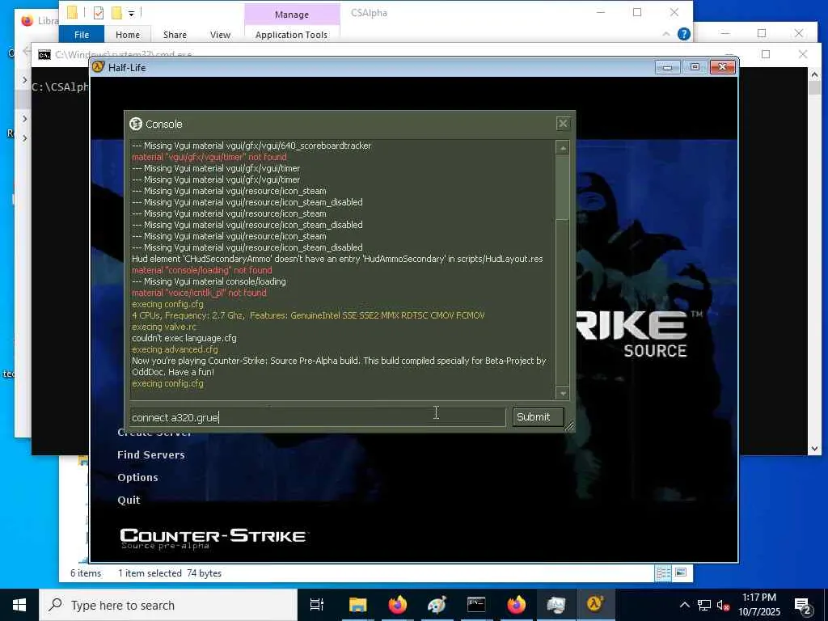Open Find Servers in the game menu
The width and height of the screenshot is (828, 621).
(151, 454)
